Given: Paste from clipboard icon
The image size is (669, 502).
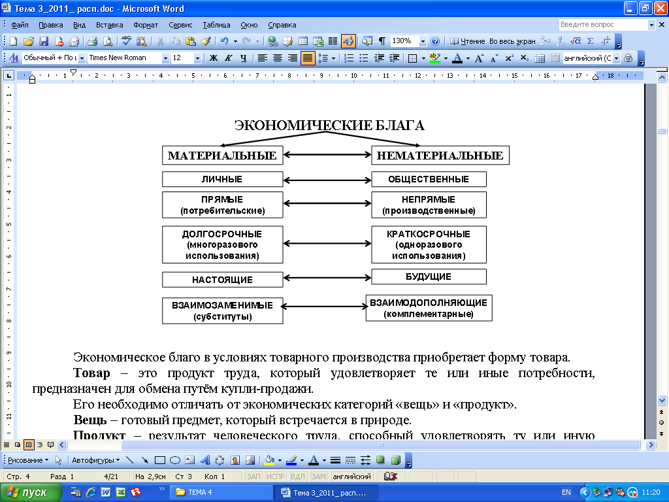Looking at the screenshot, I should pyautogui.click(x=190, y=41).
